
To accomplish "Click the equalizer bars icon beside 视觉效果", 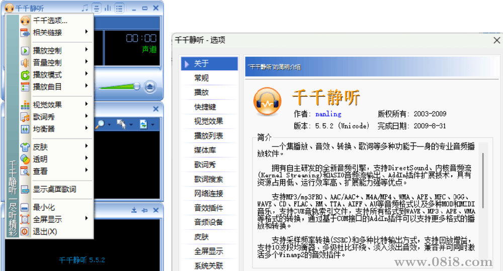I will (25, 105).
